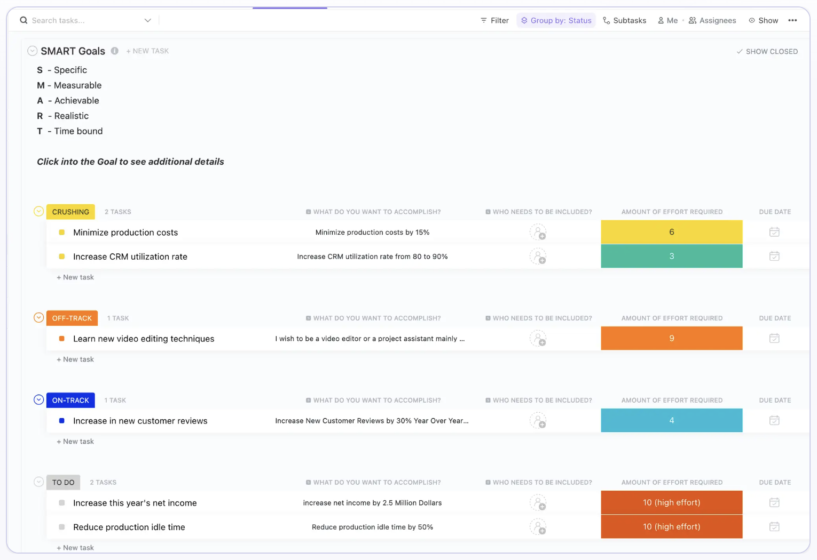The image size is (817, 560).
Task: Toggle Subtasks view option
Action: click(624, 20)
